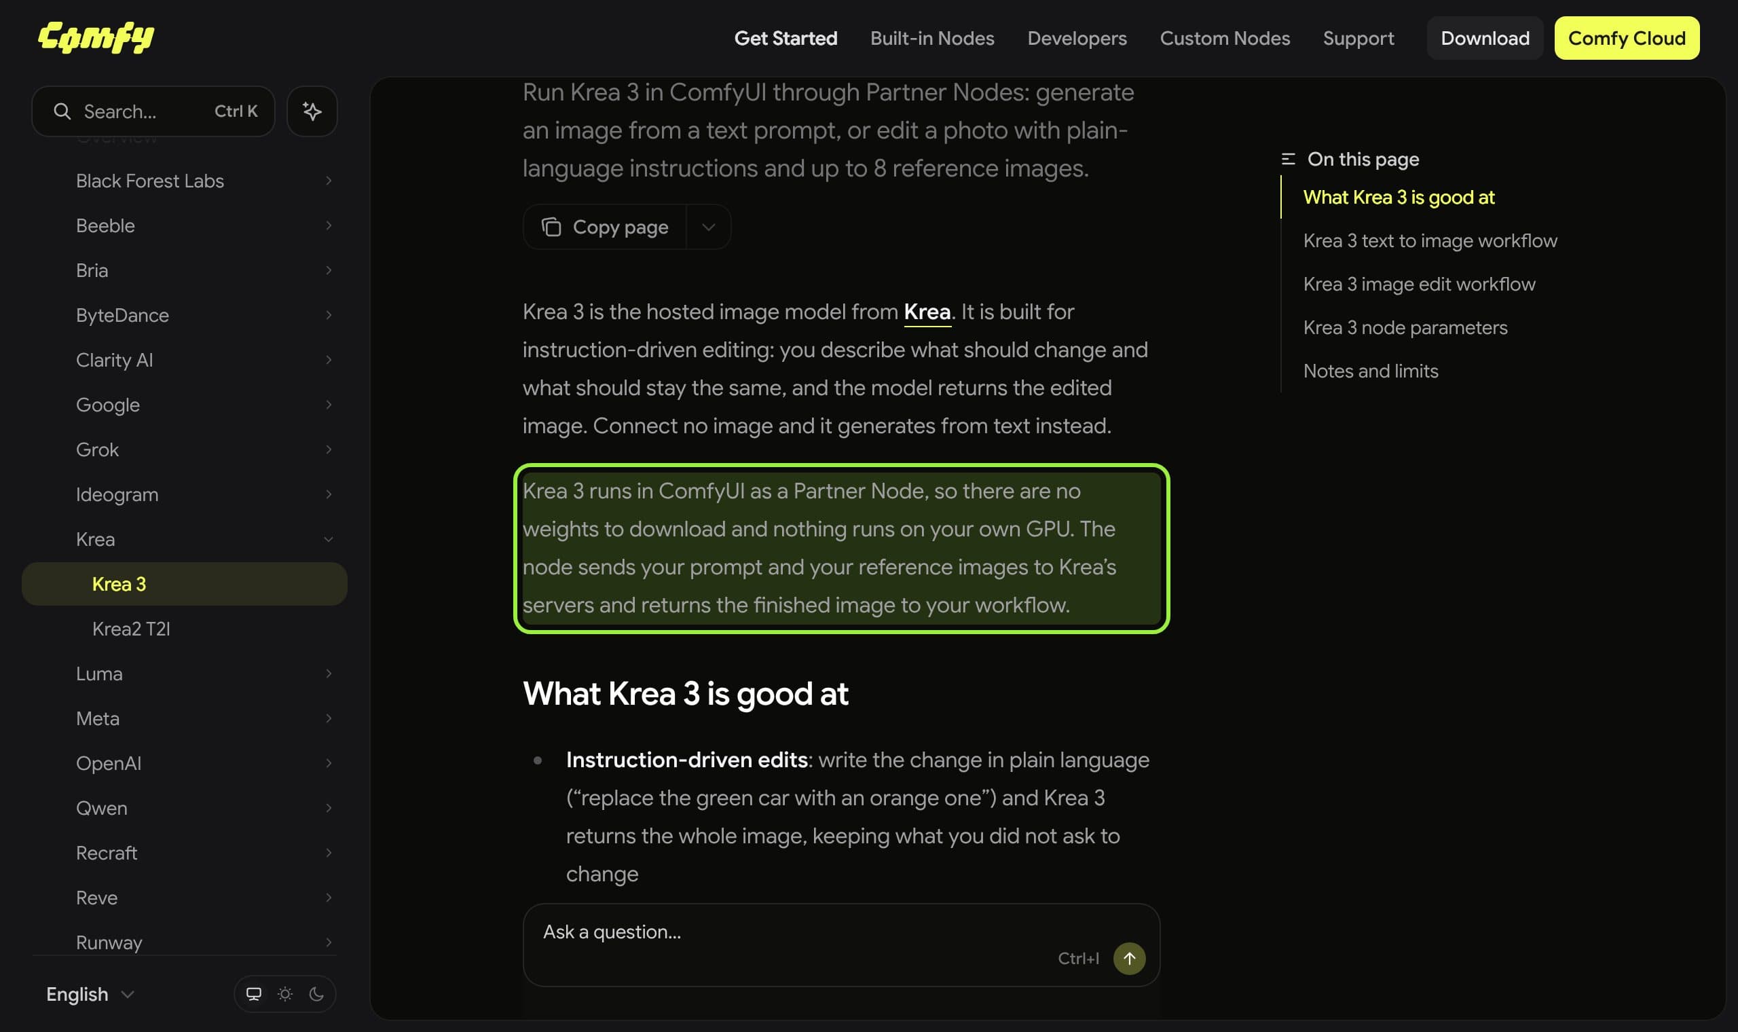
Task: Open the Get Started nav tab
Action: point(785,38)
